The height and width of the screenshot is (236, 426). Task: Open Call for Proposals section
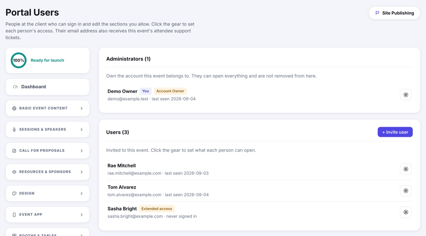click(47, 151)
